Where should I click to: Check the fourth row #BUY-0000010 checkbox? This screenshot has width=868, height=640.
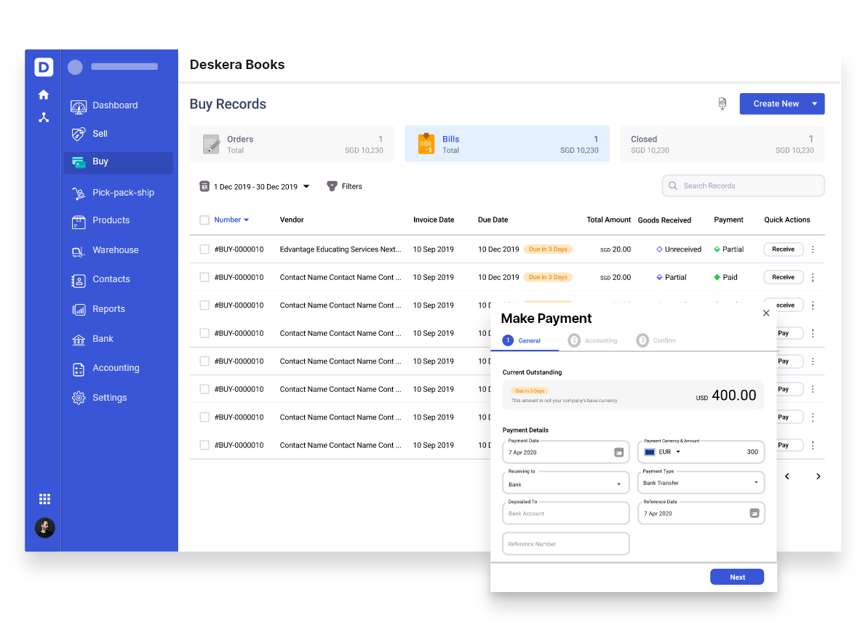pos(204,333)
